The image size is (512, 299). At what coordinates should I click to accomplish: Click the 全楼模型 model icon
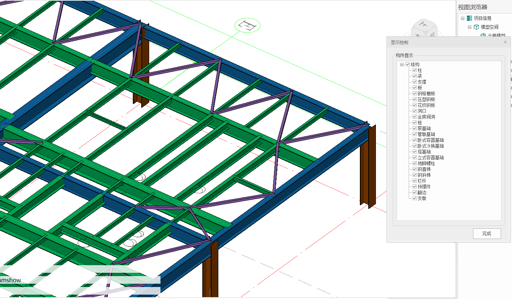[483, 35]
